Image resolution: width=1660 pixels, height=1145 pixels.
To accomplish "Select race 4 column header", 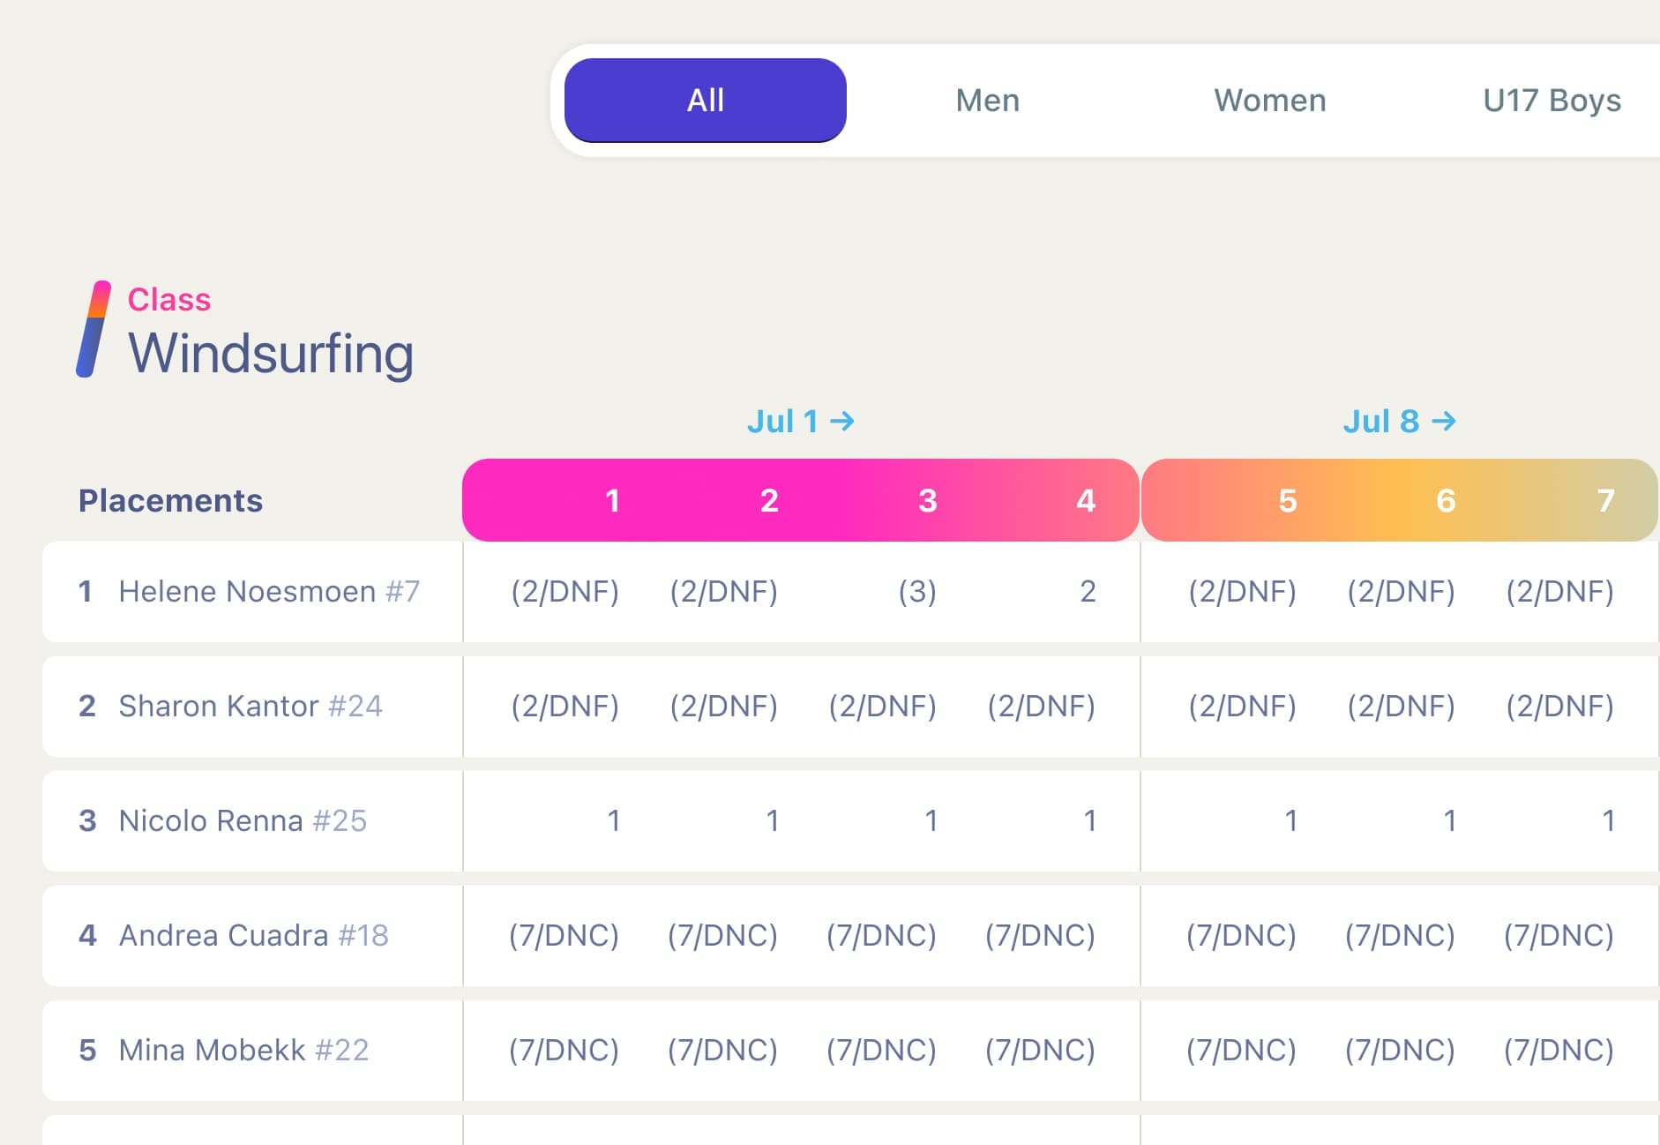I will click(1085, 501).
